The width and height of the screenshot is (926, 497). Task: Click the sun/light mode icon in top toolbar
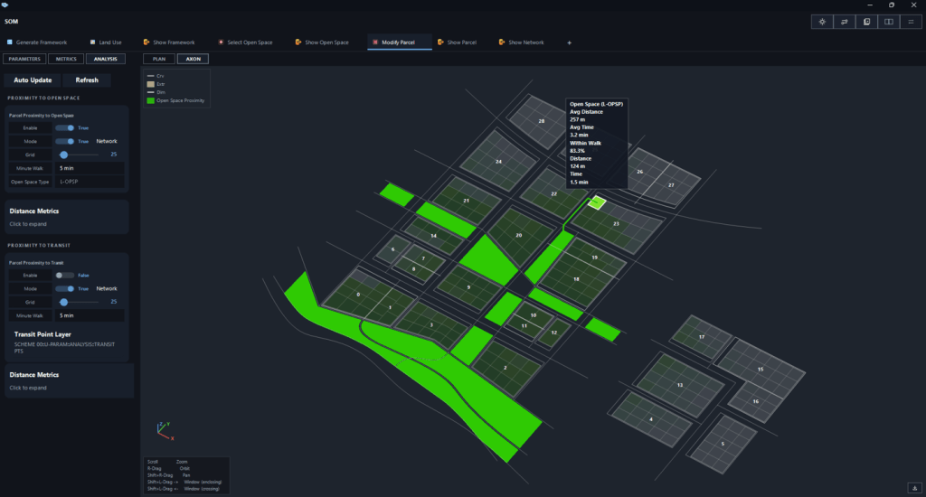point(822,22)
